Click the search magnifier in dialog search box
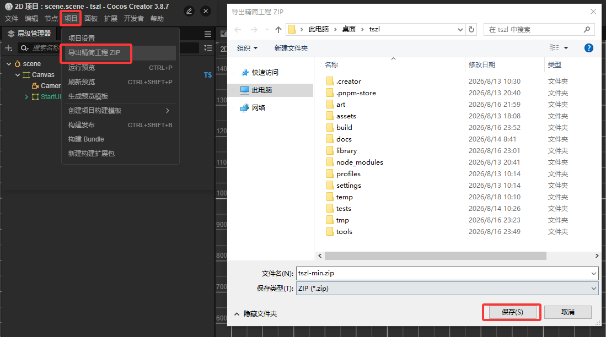The height and width of the screenshot is (337, 606). coord(587,29)
